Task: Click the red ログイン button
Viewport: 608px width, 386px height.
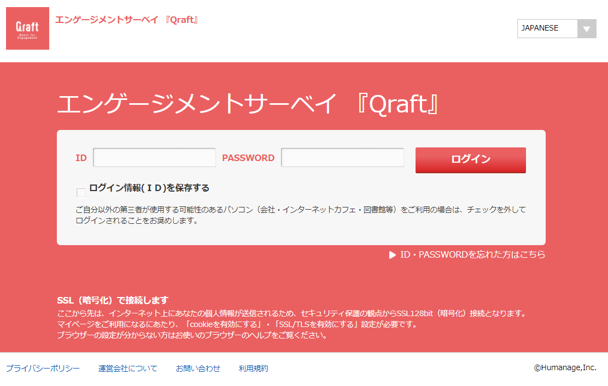Action: click(470, 160)
